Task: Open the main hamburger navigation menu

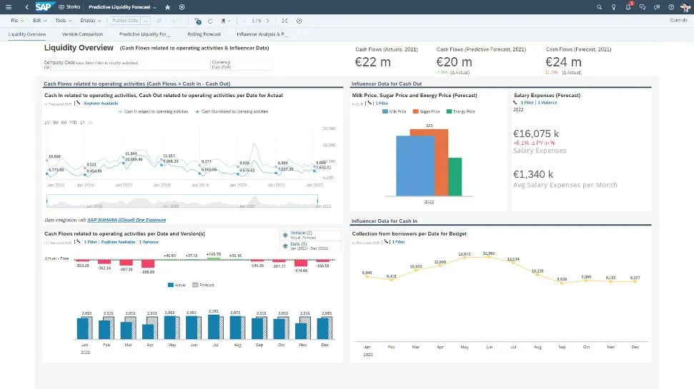Action: 10,6
